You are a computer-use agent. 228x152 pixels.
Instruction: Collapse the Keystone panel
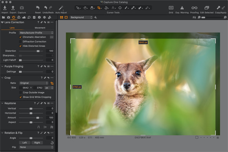coord(2,103)
